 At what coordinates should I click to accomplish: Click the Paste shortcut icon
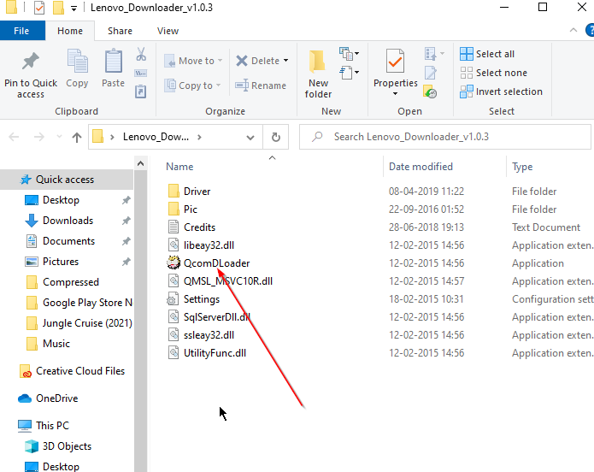point(140,91)
